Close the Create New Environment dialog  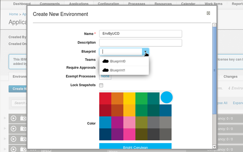click(x=208, y=13)
